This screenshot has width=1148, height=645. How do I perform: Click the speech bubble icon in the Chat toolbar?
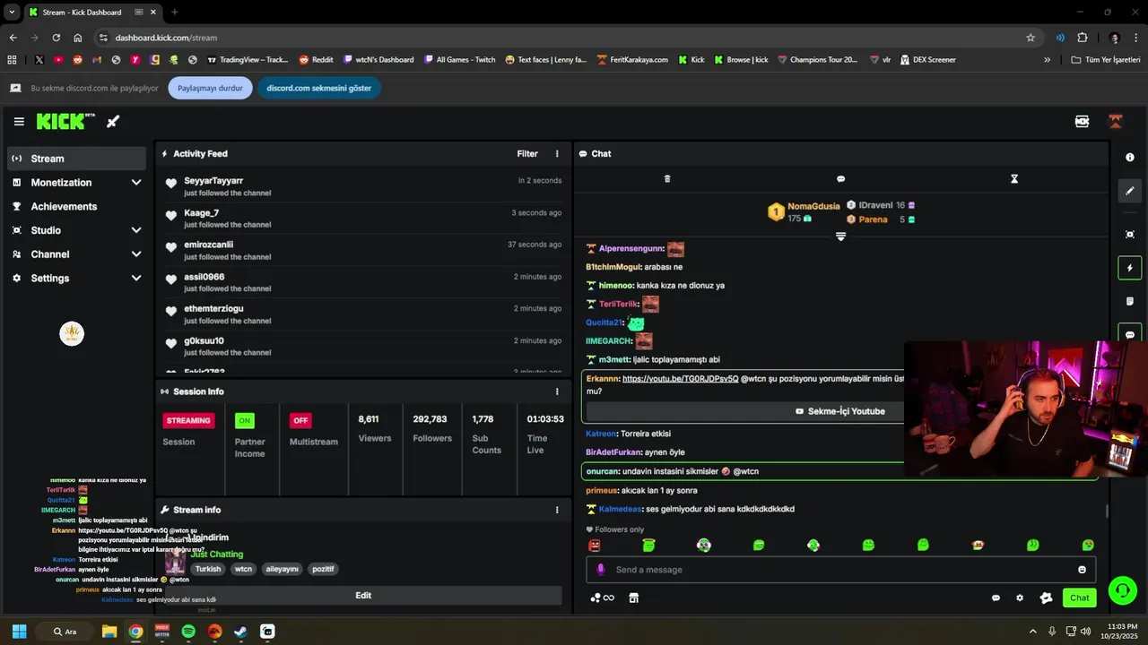pos(840,179)
